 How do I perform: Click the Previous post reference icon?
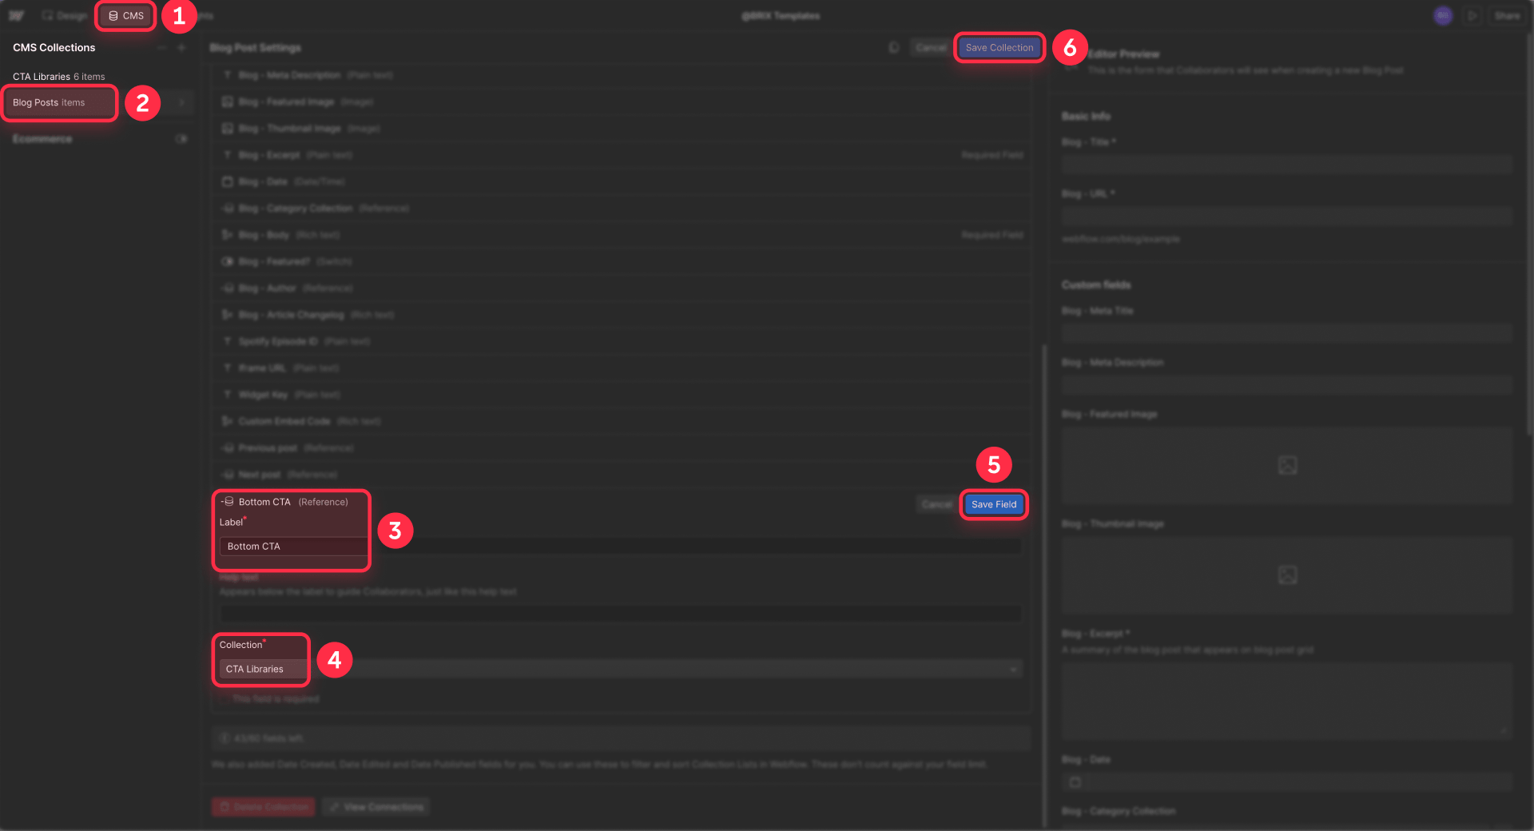tap(228, 448)
